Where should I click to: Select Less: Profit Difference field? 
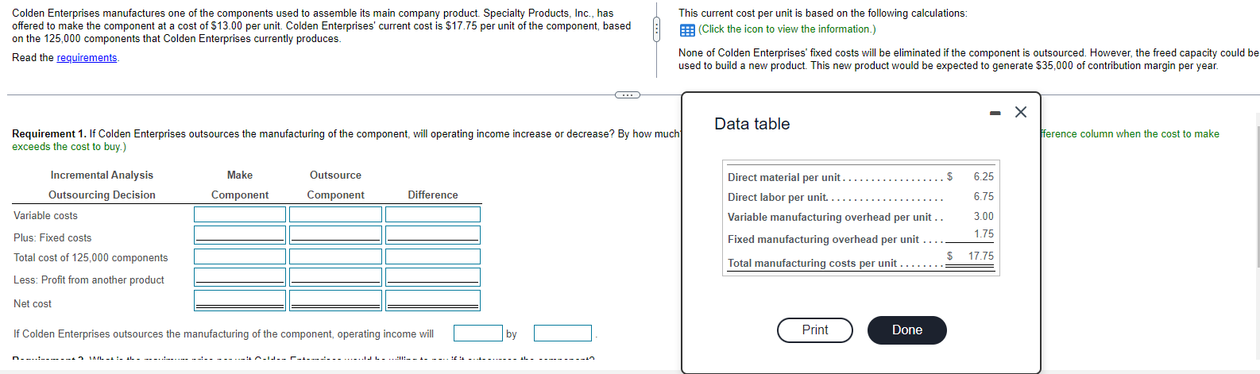pyautogui.click(x=433, y=277)
